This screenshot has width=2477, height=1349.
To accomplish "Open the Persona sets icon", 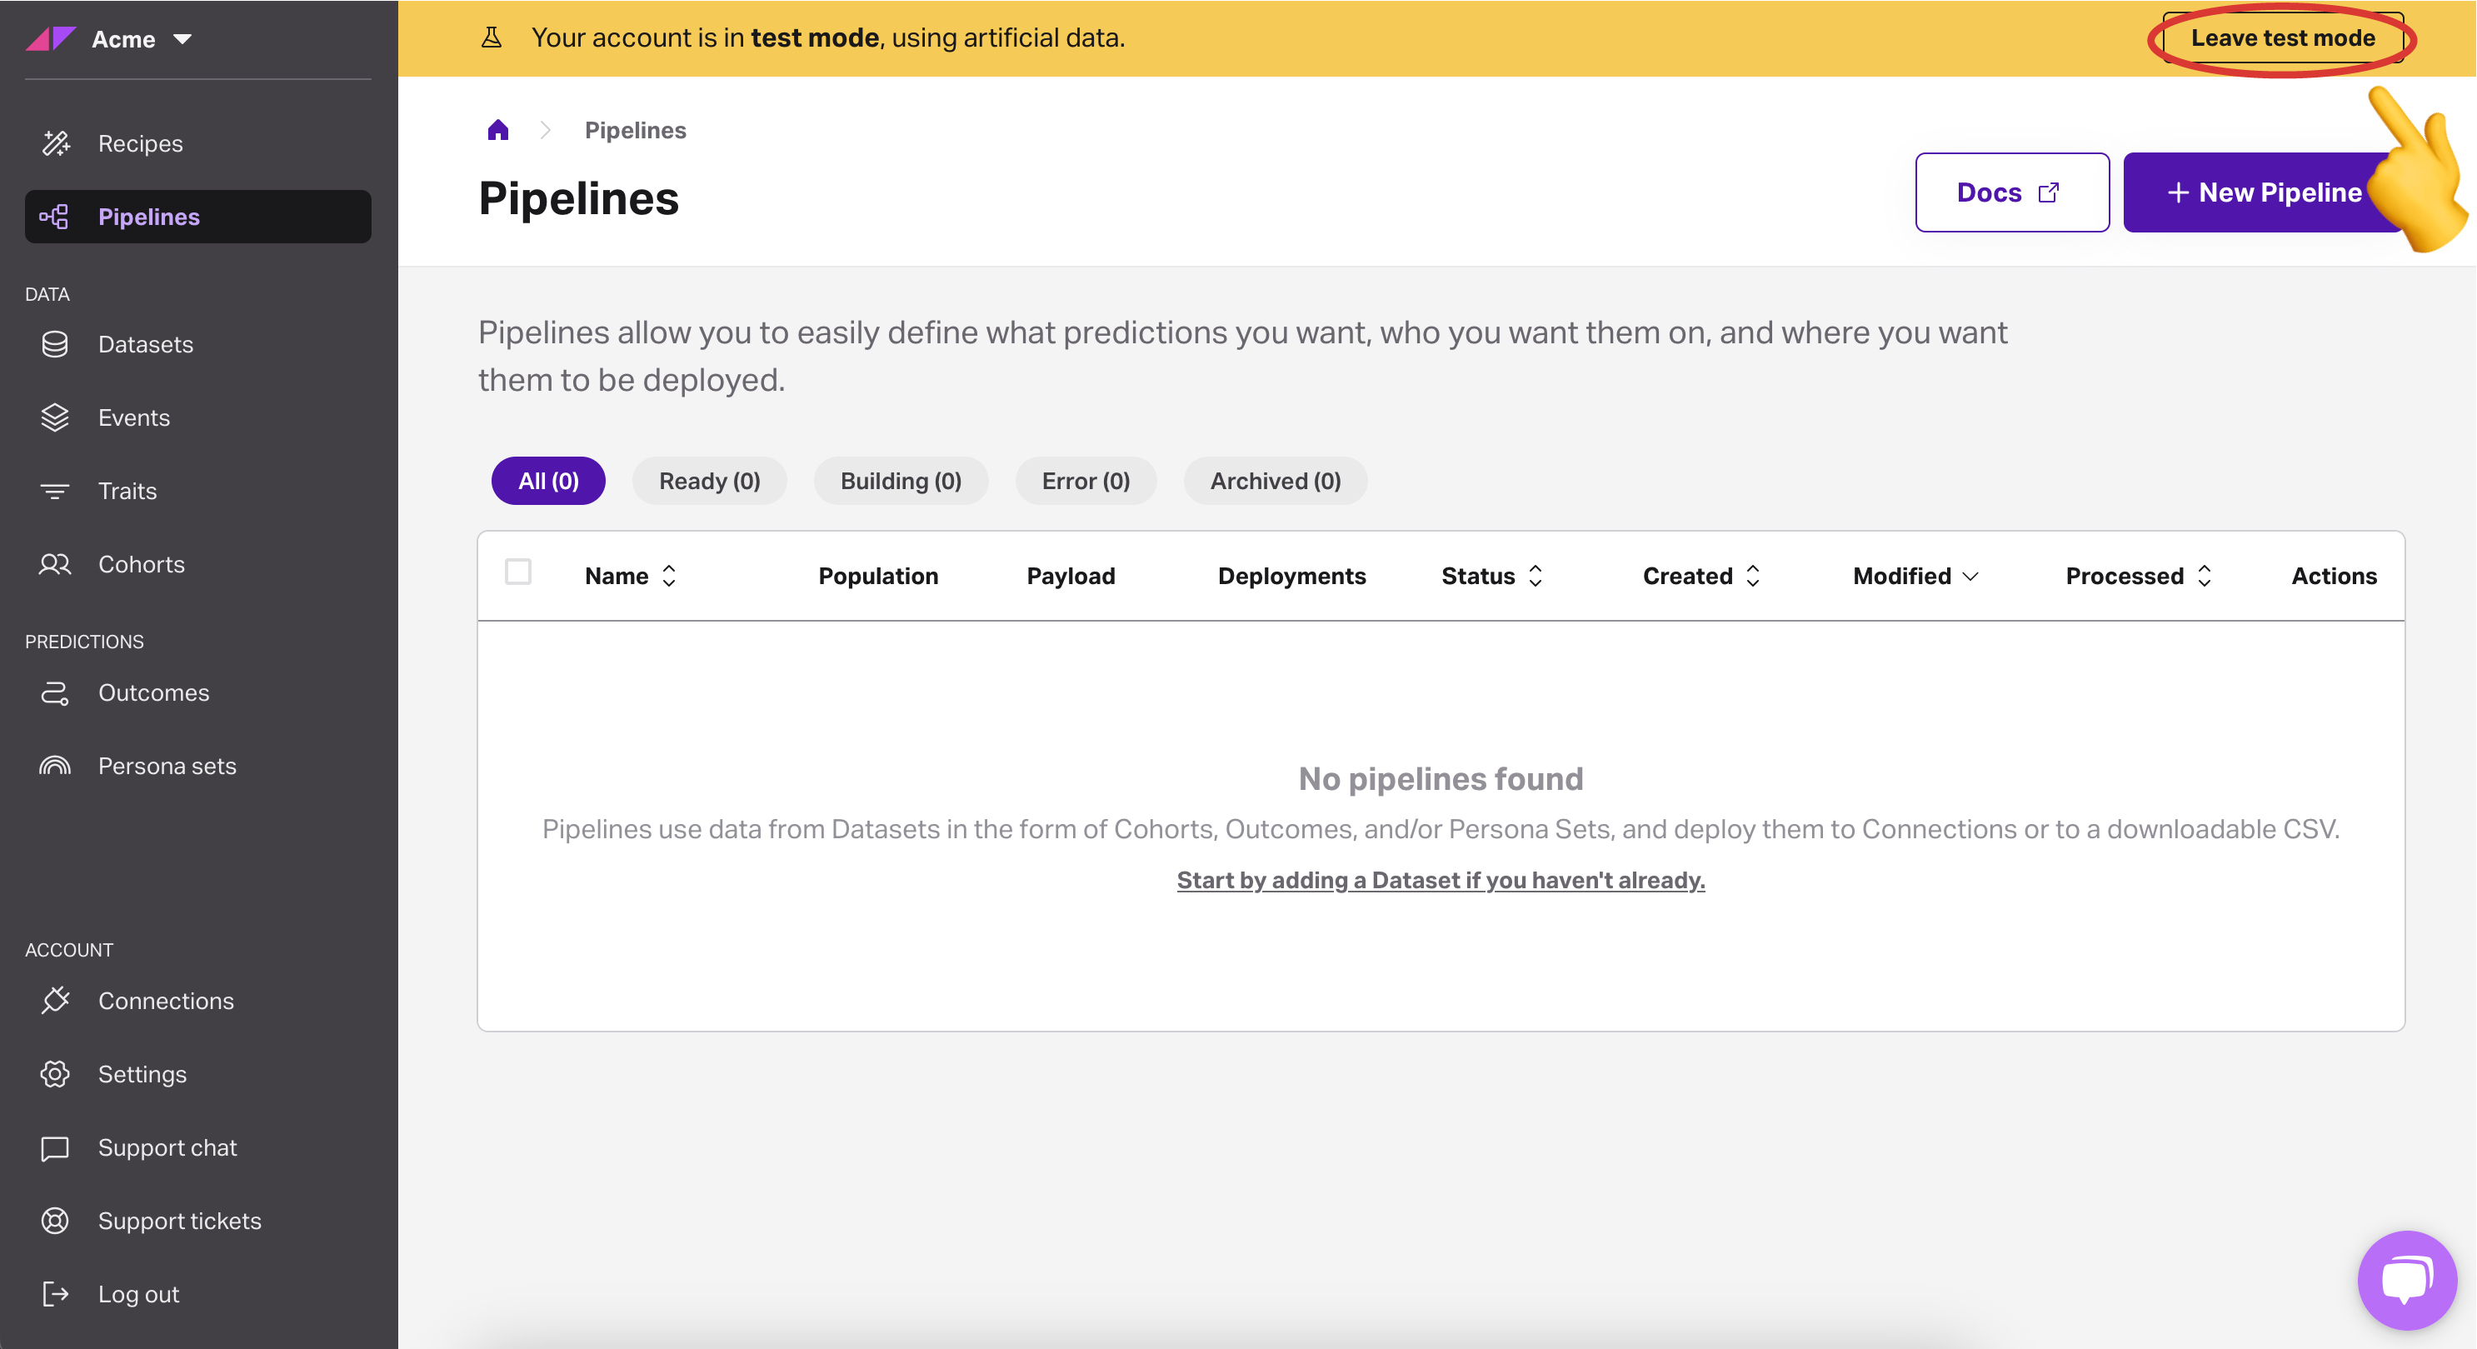I will [55, 767].
